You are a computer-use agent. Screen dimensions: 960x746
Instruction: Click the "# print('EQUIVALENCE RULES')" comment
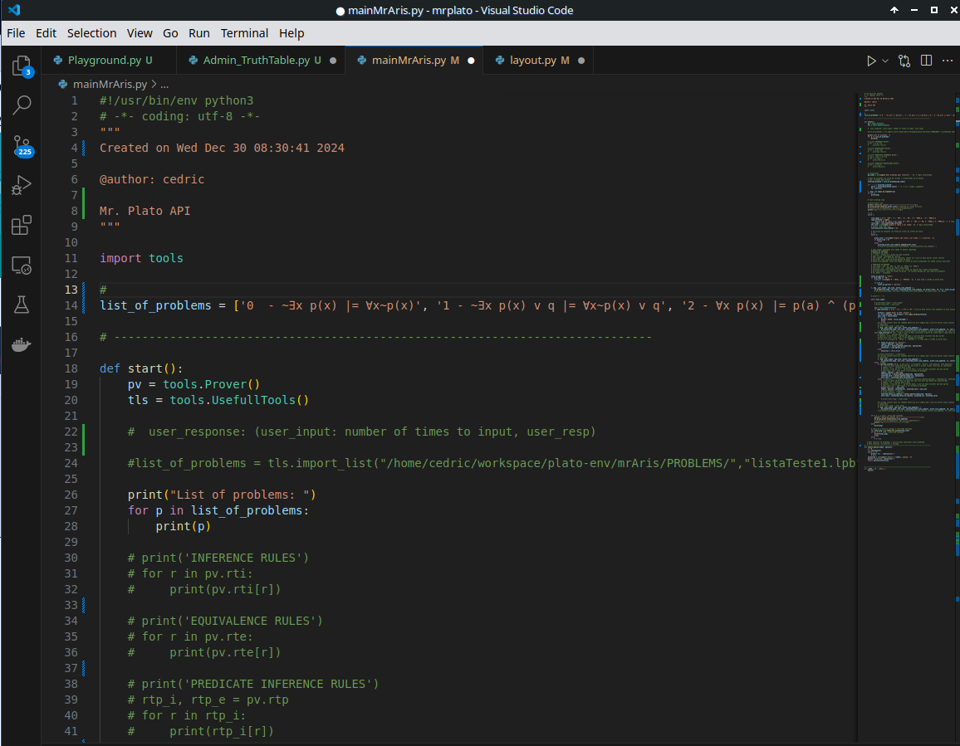coord(225,621)
